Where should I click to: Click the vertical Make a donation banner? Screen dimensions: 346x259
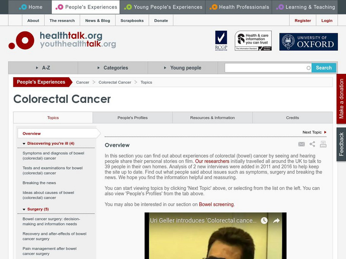pyautogui.click(x=341, y=98)
